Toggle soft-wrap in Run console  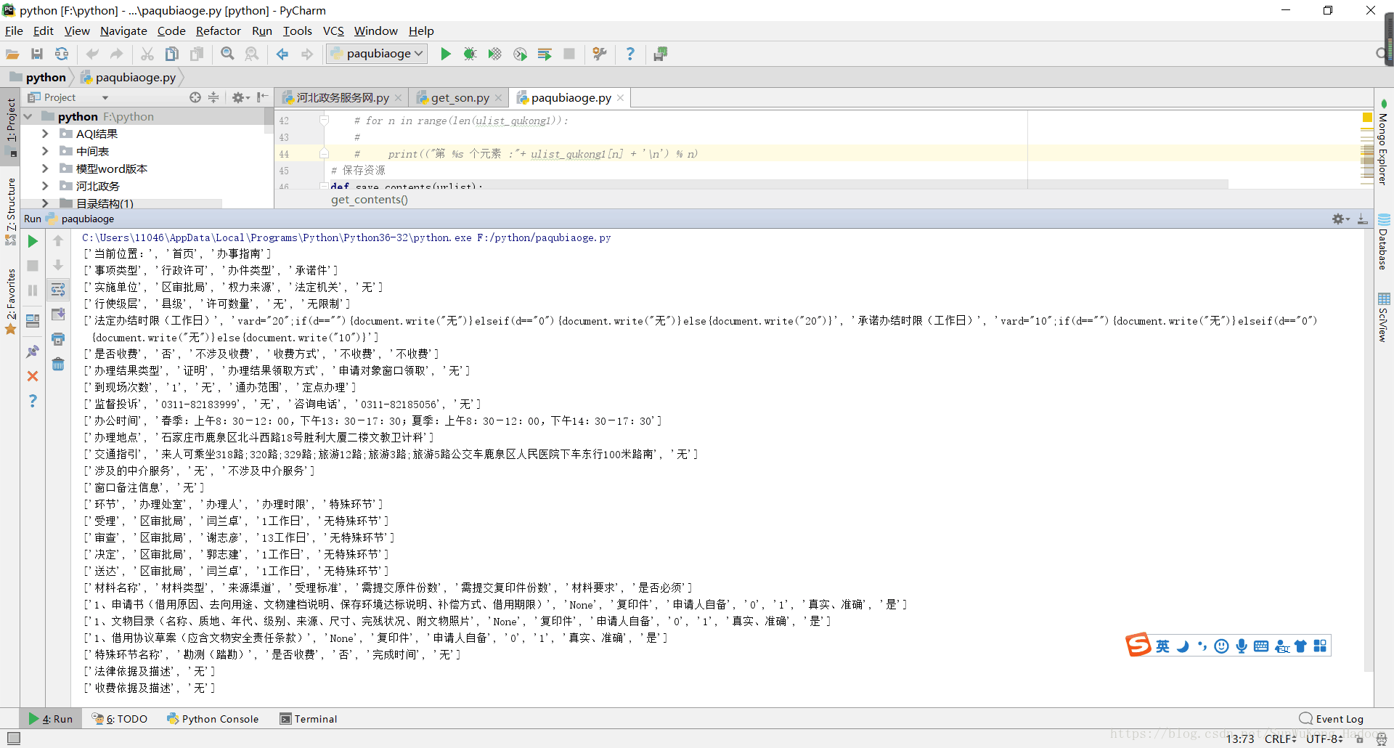58,290
